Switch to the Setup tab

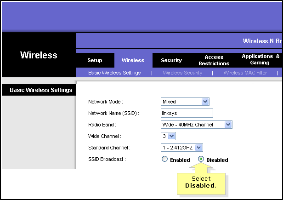[95, 60]
